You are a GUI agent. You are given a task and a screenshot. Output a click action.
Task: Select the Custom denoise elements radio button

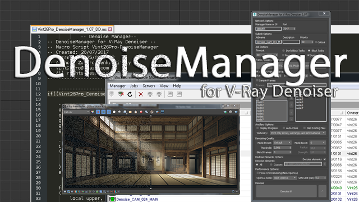pyautogui.click(x=271, y=164)
